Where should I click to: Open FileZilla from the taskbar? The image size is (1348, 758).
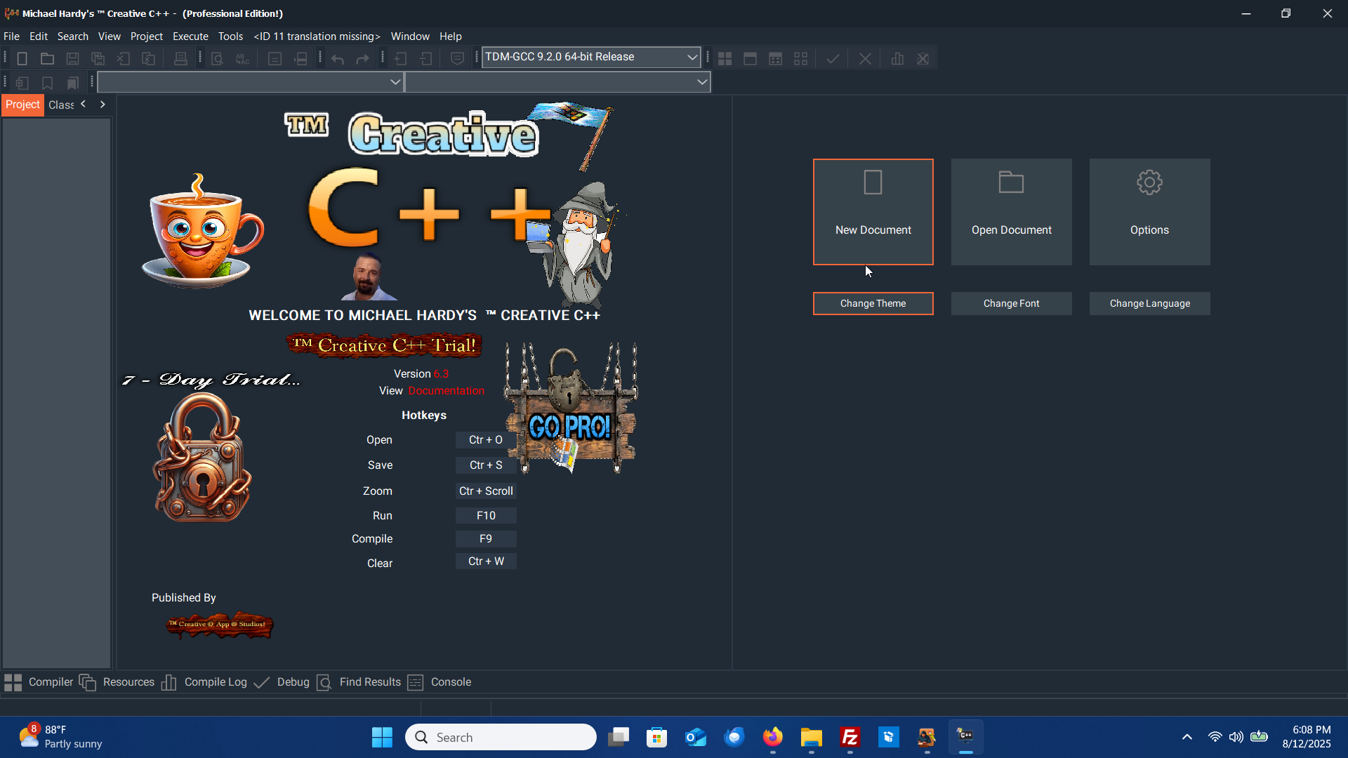tap(850, 738)
